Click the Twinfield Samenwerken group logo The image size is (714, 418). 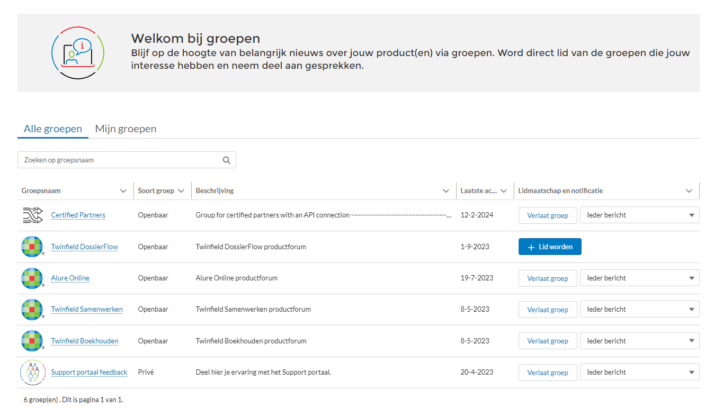pos(32,310)
